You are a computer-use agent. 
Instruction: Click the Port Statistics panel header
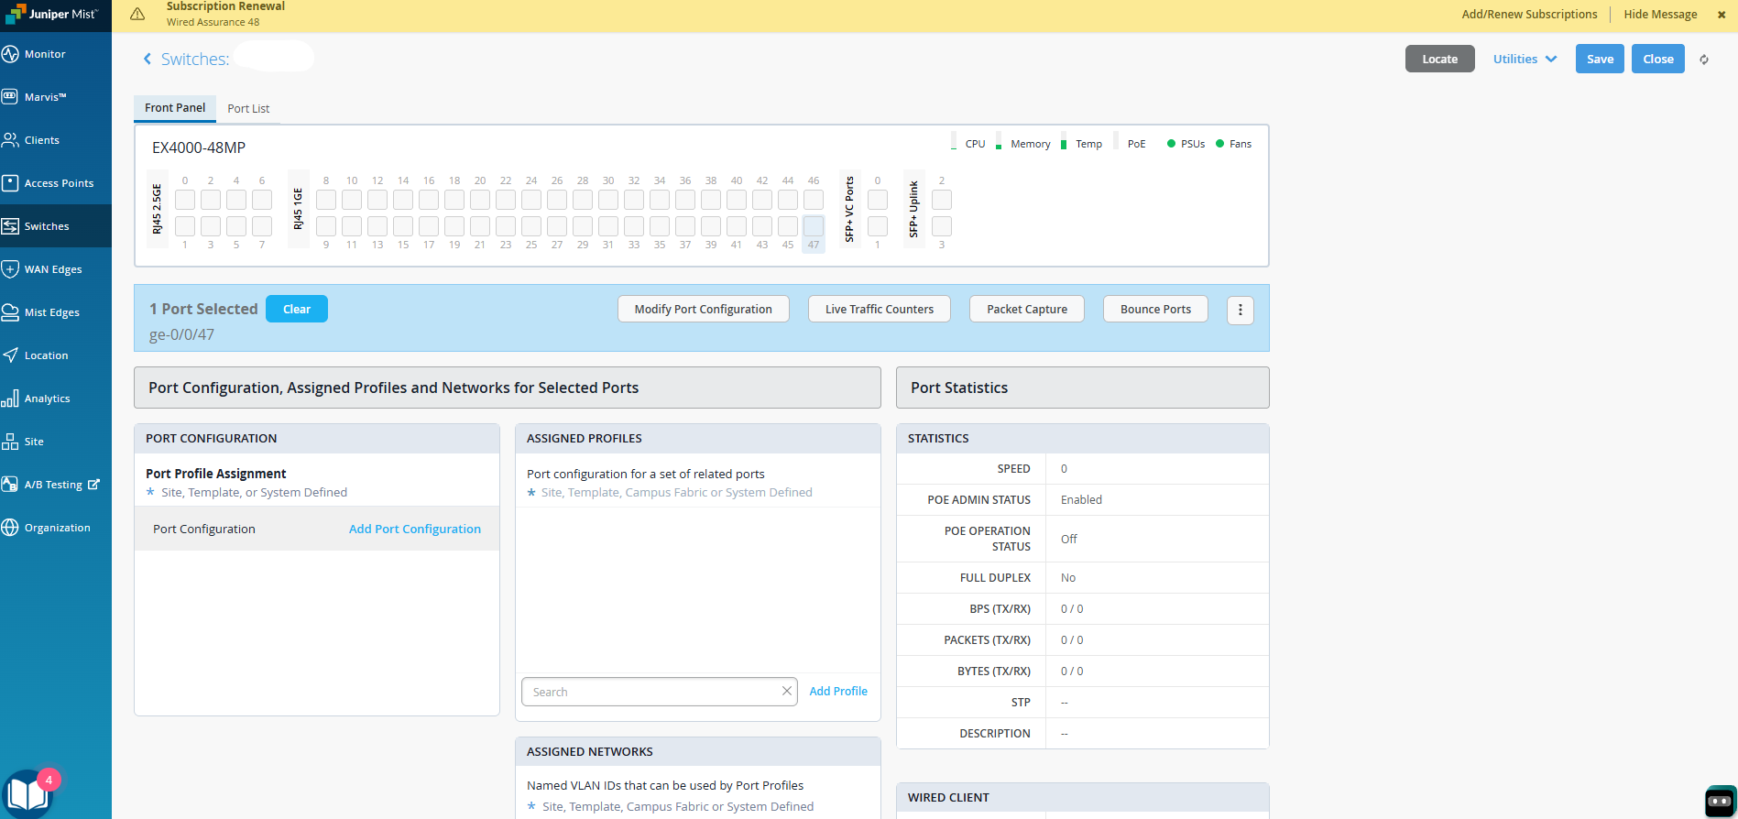[1083, 388]
